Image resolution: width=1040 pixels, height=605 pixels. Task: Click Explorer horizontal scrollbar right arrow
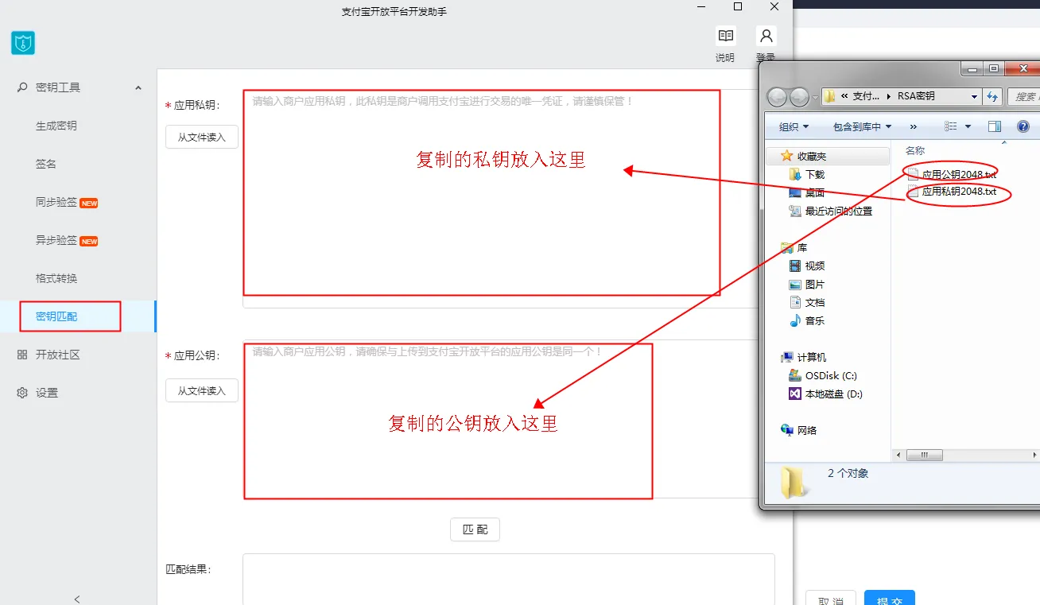point(1035,455)
